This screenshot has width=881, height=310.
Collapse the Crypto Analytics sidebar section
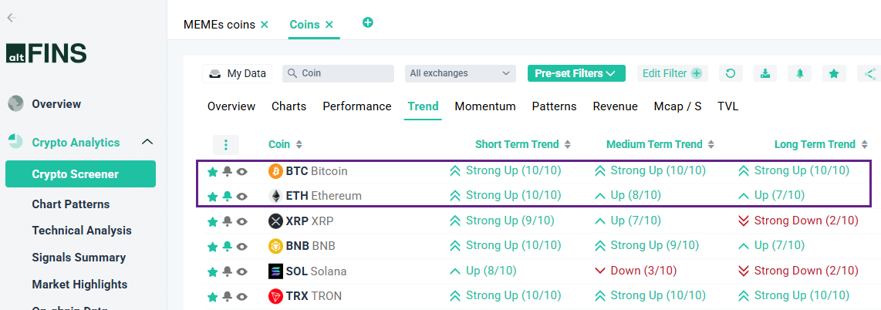pos(147,142)
